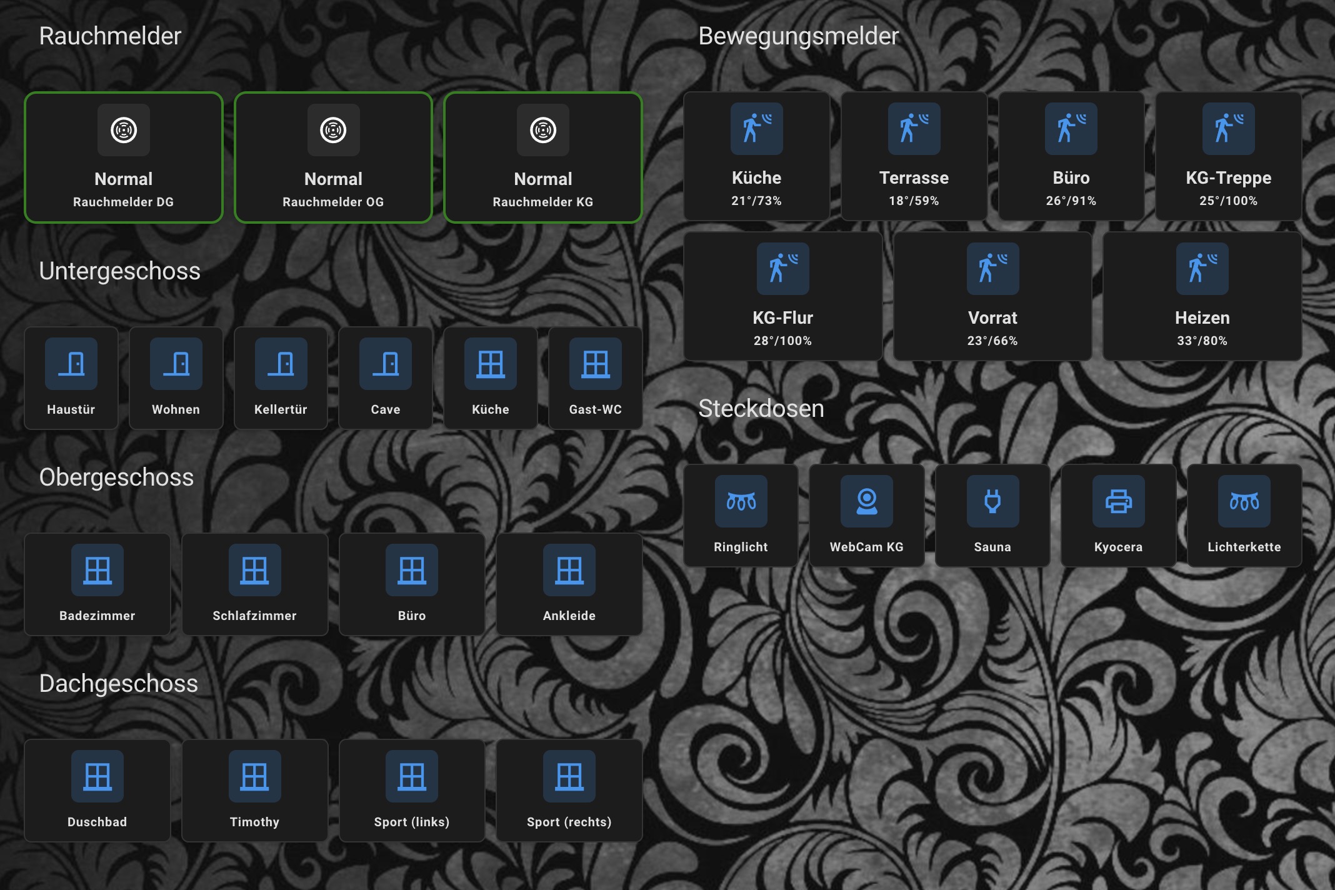Image resolution: width=1335 pixels, height=890 pixels.
Task: Toggle the WebCam KG power socket
Action: point(866,515)
